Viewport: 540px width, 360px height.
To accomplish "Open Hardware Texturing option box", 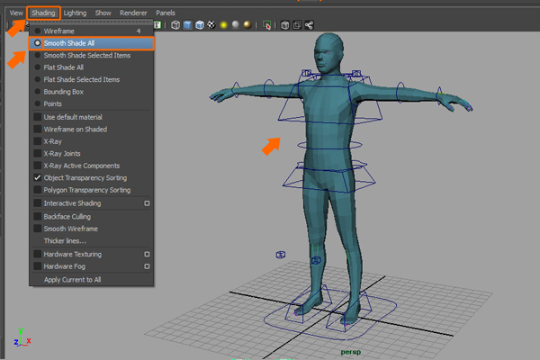I will click(x=147, y=254).
